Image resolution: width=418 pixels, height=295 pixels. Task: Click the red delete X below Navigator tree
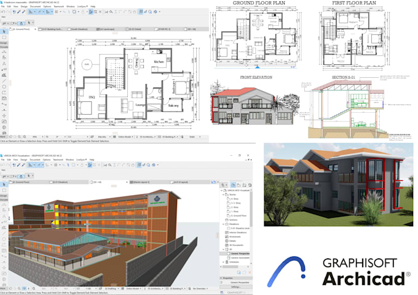coord(250,272)
